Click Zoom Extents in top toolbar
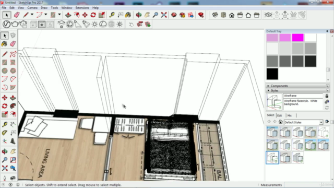 164,15
